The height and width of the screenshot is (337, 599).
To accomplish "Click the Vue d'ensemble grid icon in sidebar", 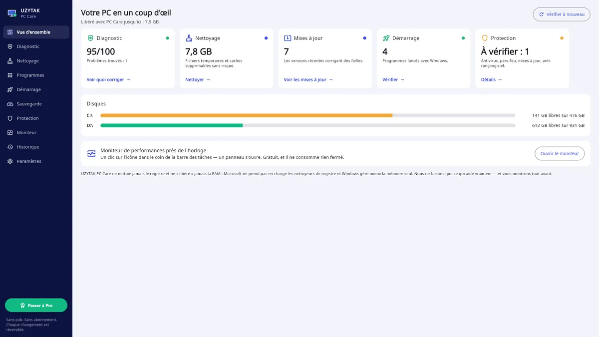I will click(x=10, y=32).
